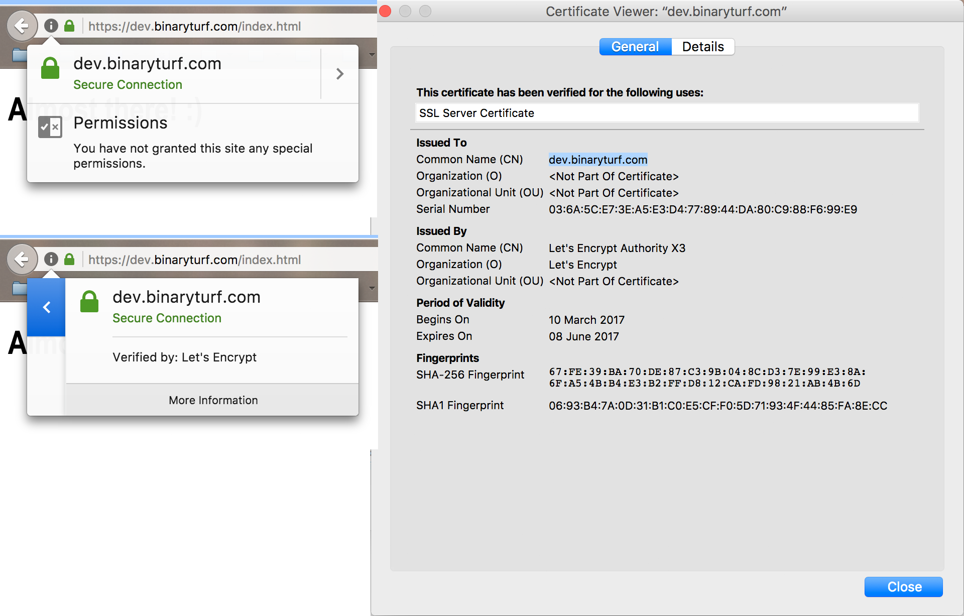The width and height of the screenshot is (964, 616).
Task: Click Permissions heading in top popup
Action: (x=120, y=123)
